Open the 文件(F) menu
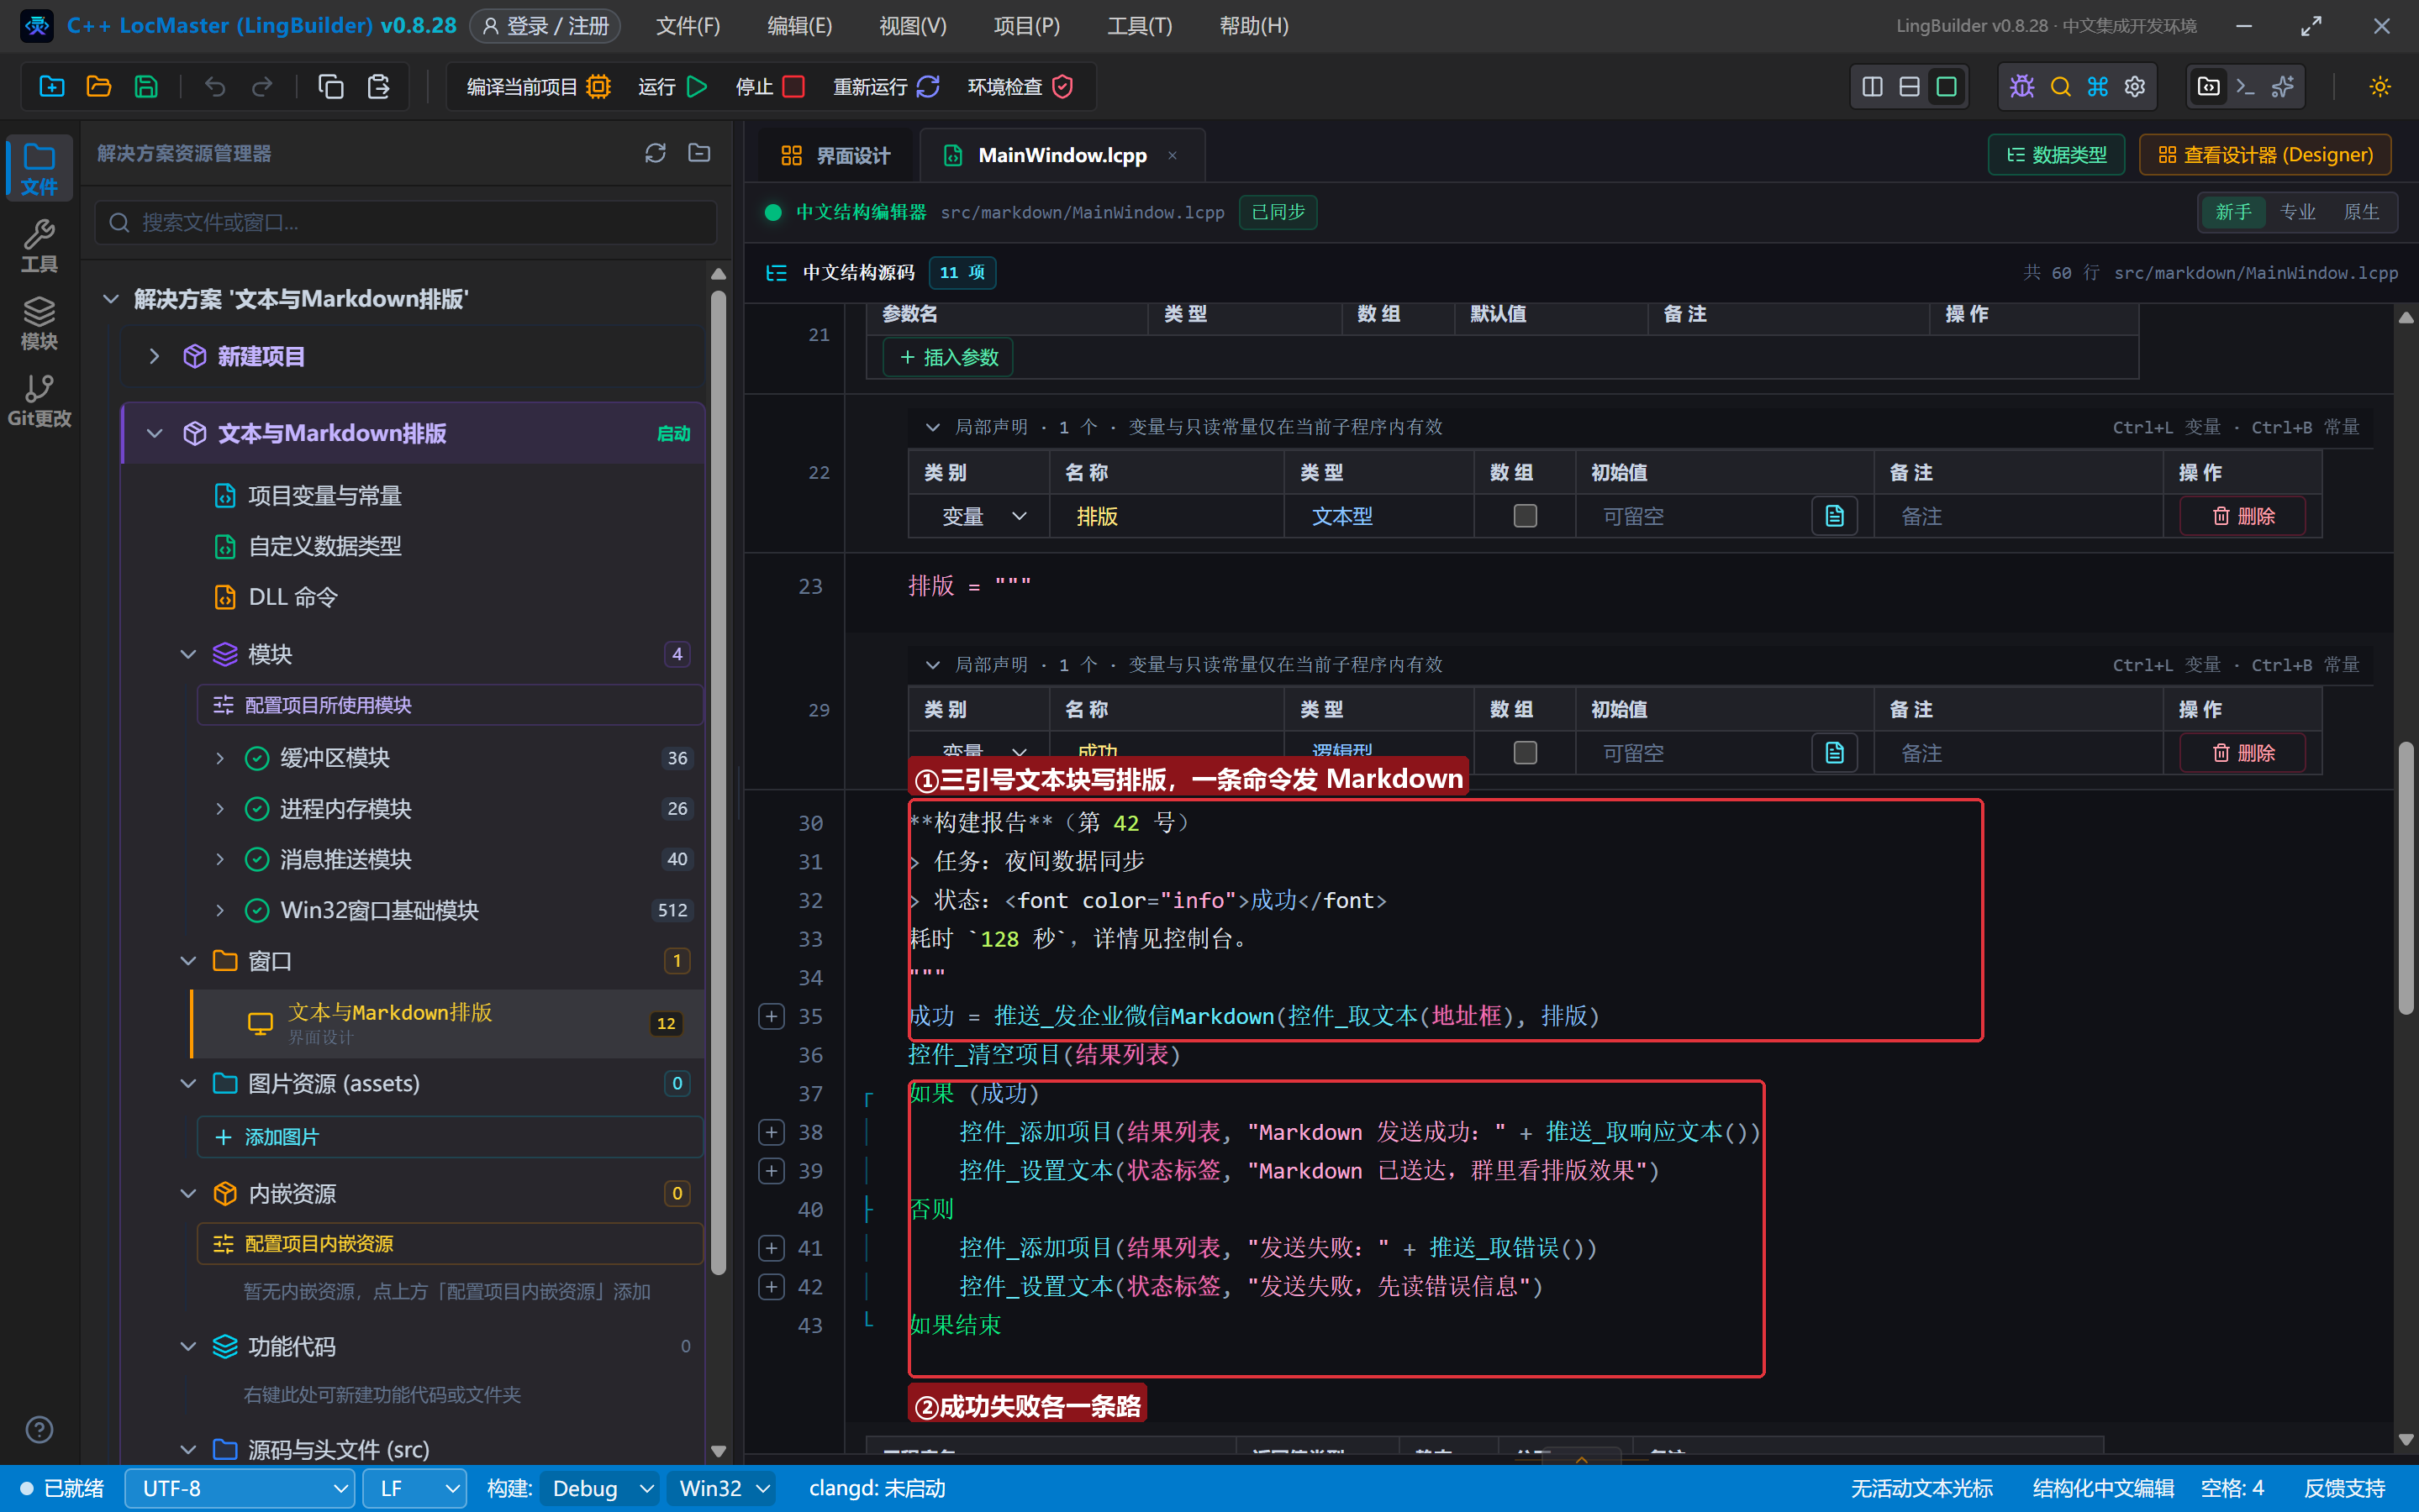This screenshot has width=2419, height=1512. click(688, 26)
